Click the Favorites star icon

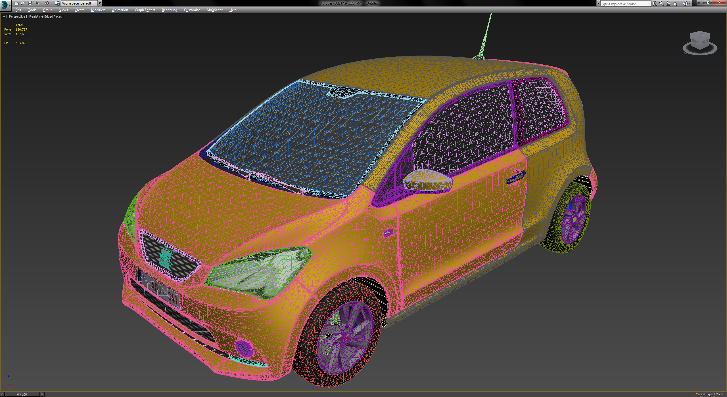(x=675, y=4)
